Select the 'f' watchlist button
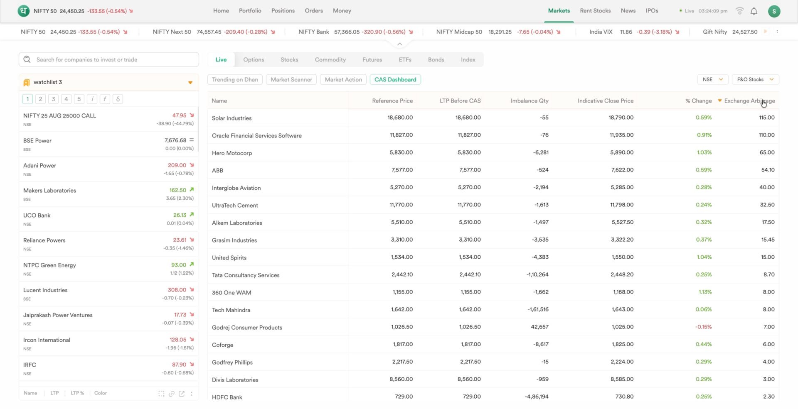This screenshot has height=409, width=798. [105, 99]
